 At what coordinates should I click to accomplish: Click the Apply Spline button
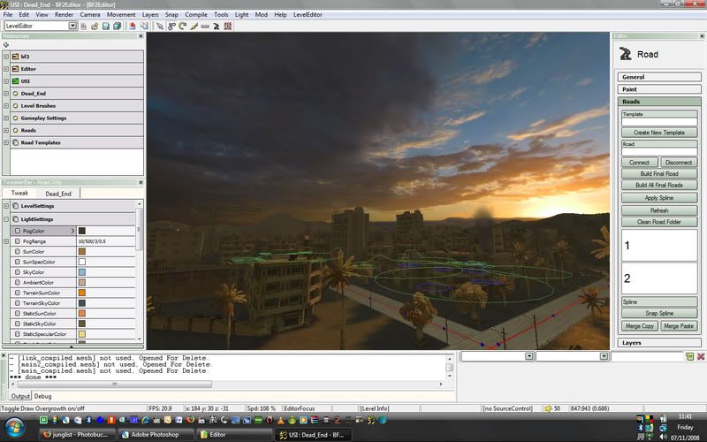[659, 197]
